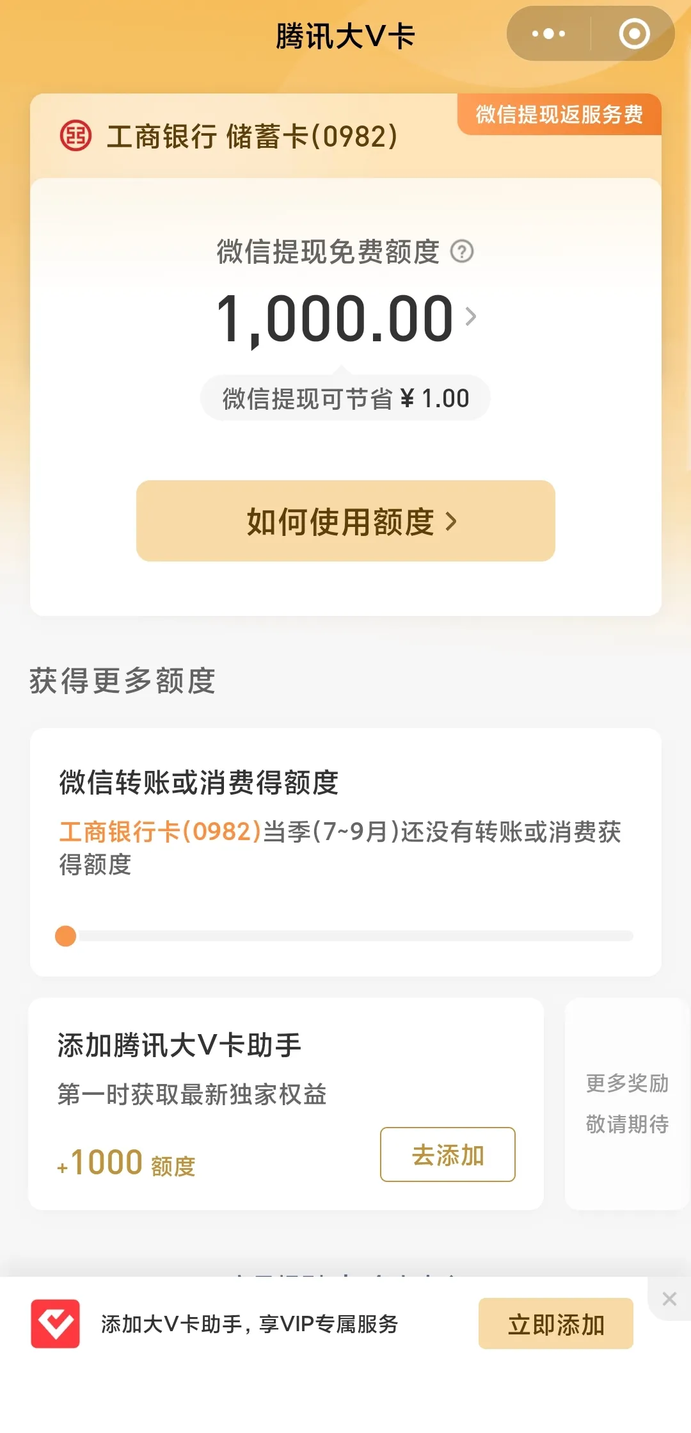This screenshot has height=1433, width=691.
Task: Tap the 1,000.00 free quota amount
Action: coord(335,318)
